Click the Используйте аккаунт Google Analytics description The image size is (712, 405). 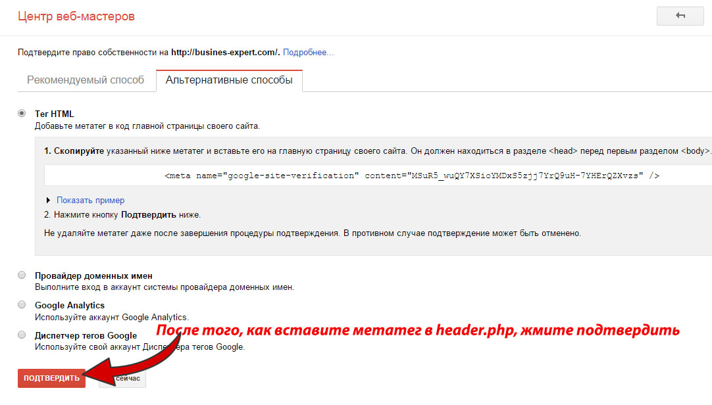pyautogui.click(x=112, y=317)
